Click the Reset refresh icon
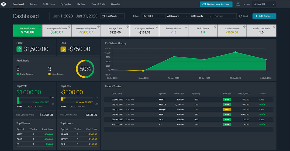This screenshot has height=151, width=290. (x=241, y=16)
